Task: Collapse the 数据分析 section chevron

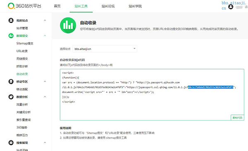Action: (45, 97)
